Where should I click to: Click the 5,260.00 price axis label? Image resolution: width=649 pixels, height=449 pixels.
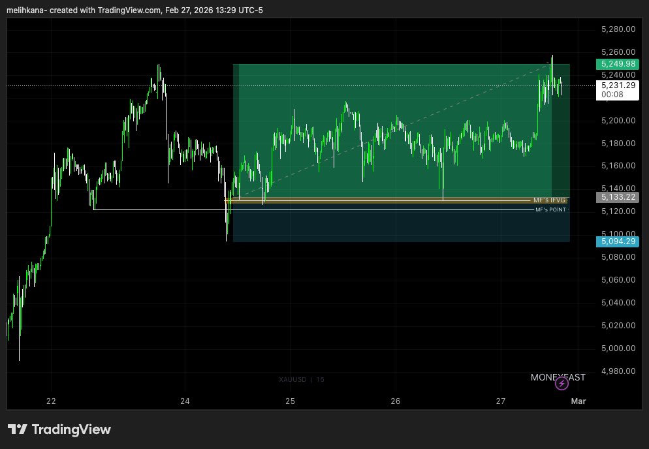(618, 52)
